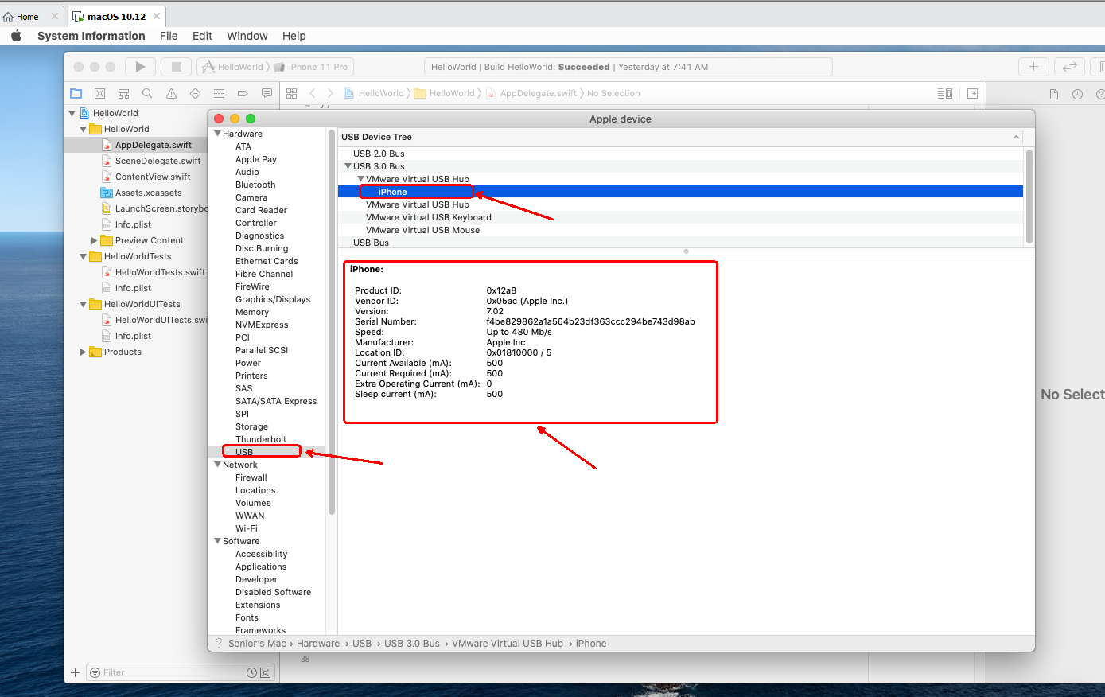Viewport: 1105px width, 697px height.
Task: Open Assets.xcassets in Xcode navigator
Action: (x=148, y=193)
